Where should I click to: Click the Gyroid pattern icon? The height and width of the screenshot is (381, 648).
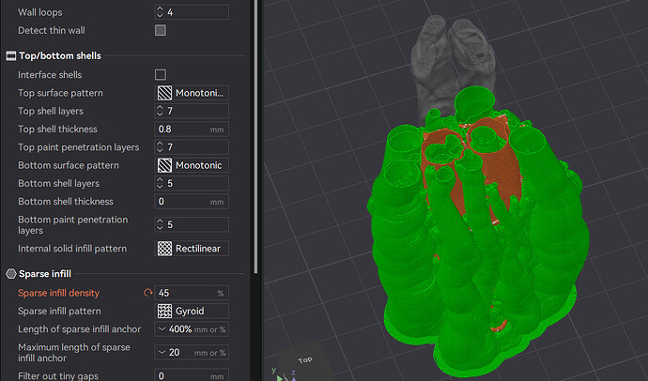pyautogui.click(x=164, y=311)
